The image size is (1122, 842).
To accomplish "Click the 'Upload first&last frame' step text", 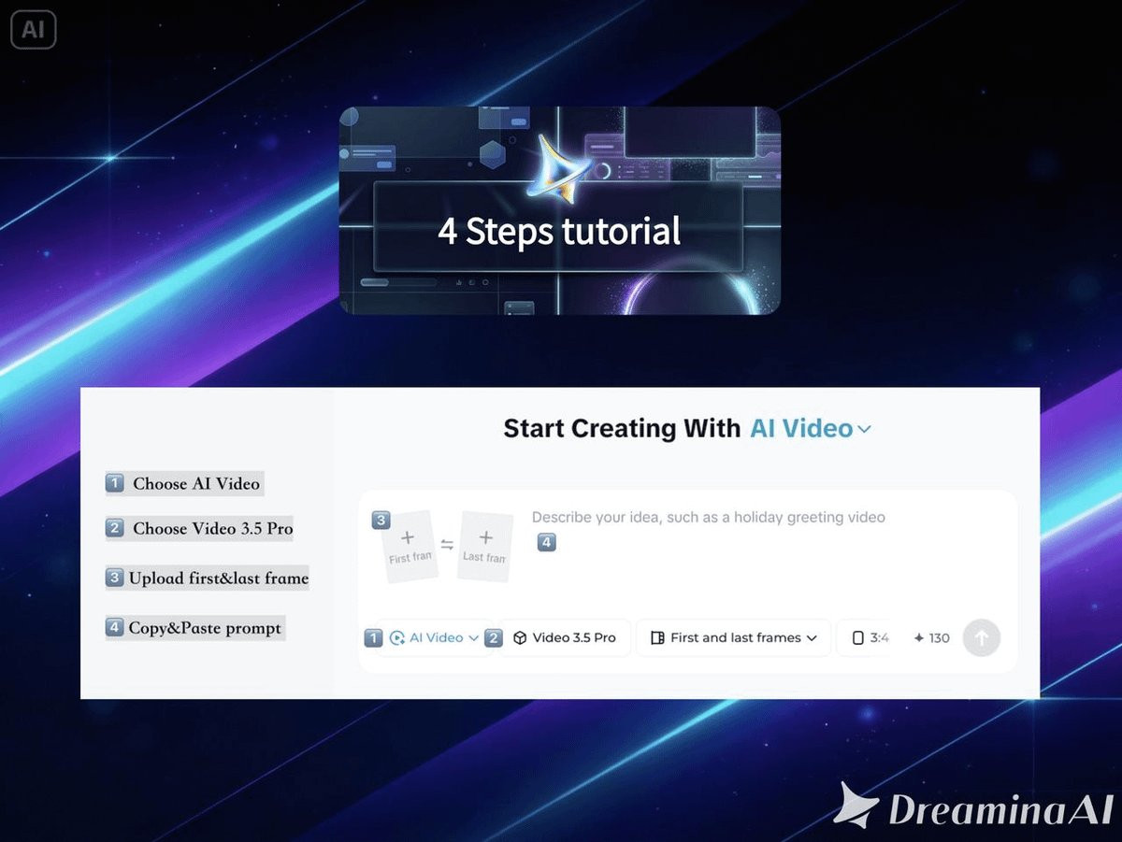I will pyautogui.click(x=219, y=578).
